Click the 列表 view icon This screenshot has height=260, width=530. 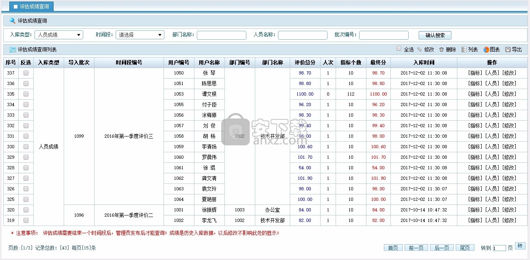pyautogui.click(x=464, y=49)
